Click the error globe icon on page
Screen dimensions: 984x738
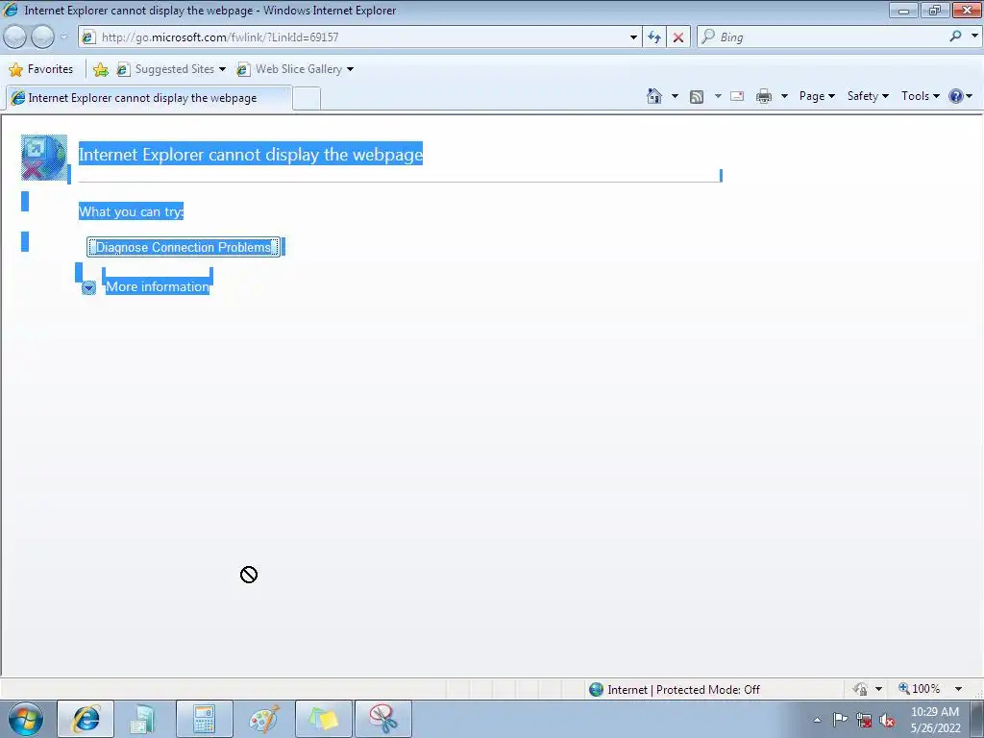tap(44, 157)
